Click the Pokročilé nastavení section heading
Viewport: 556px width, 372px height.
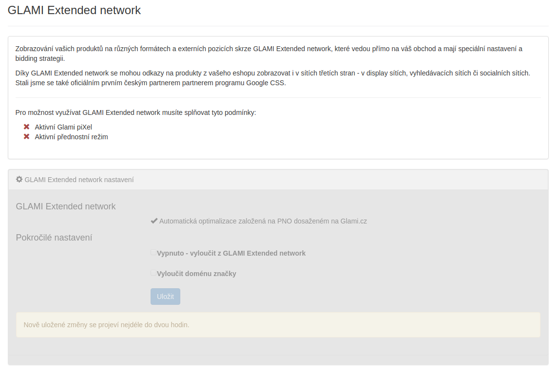pos(54,238)
